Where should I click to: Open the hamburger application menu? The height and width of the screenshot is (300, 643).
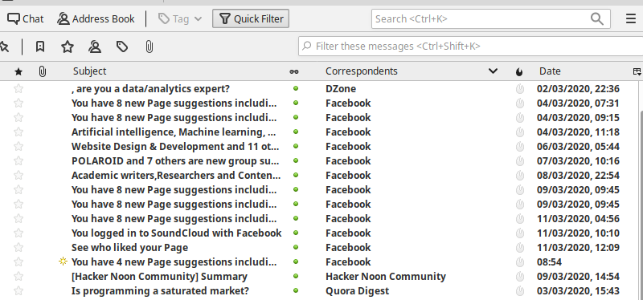coord(631,18)
